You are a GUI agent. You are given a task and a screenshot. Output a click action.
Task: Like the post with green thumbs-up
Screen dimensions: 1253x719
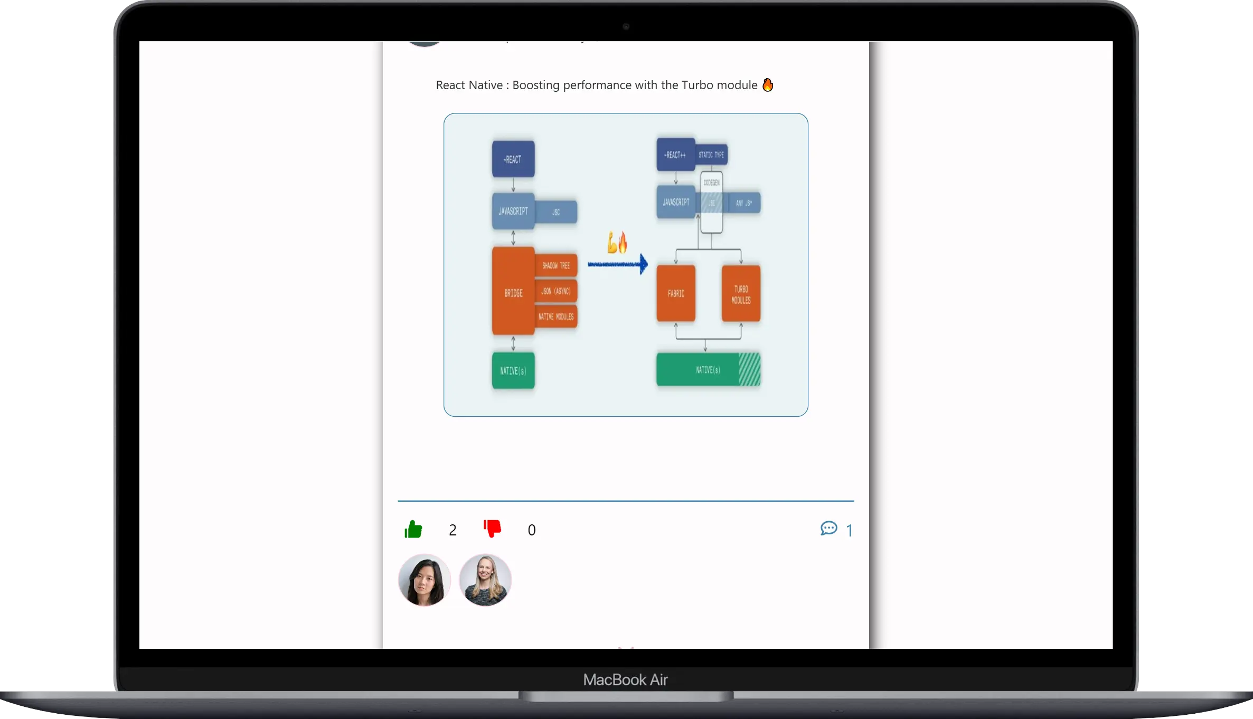[x=413, y=529]
